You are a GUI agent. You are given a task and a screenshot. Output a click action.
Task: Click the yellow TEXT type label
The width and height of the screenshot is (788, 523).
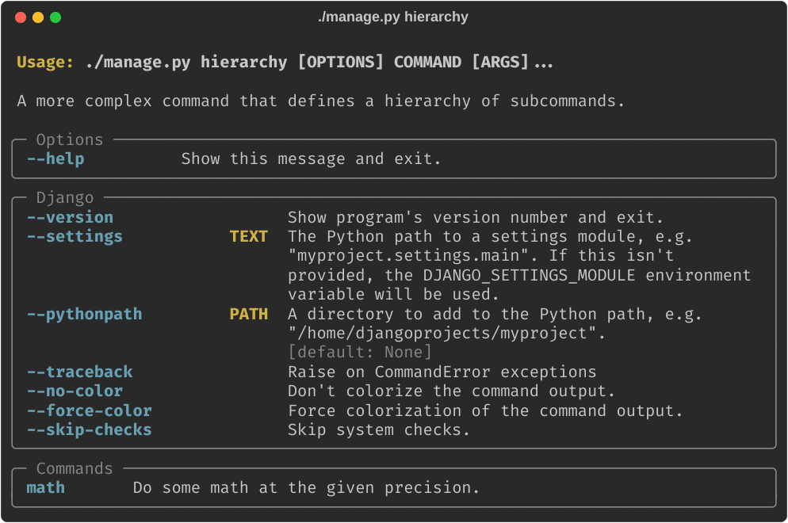248,236
